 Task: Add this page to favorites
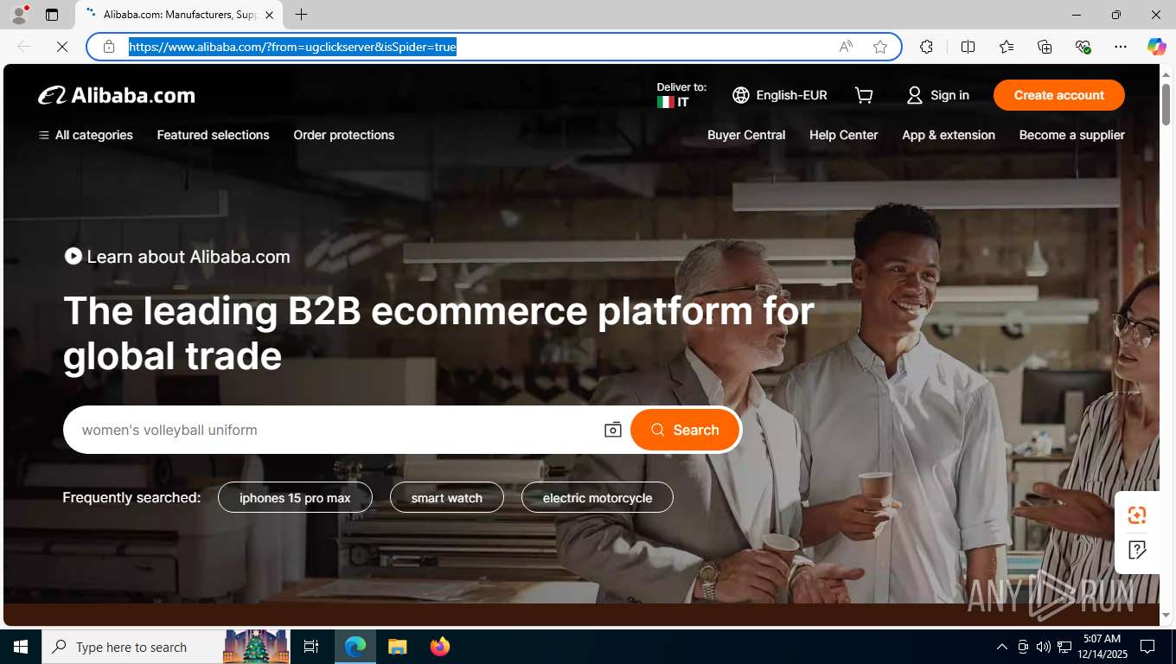coord(880,47)
